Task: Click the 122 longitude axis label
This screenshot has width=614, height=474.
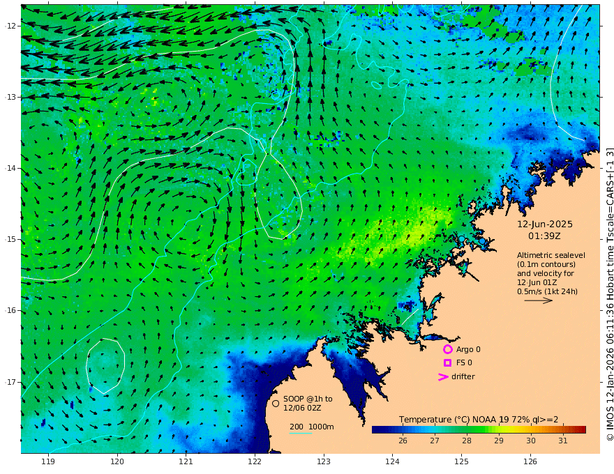Action: click(255, 461)
